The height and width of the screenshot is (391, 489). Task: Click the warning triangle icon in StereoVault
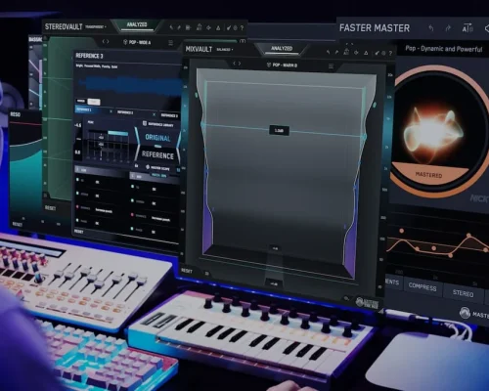coord(218,28)
